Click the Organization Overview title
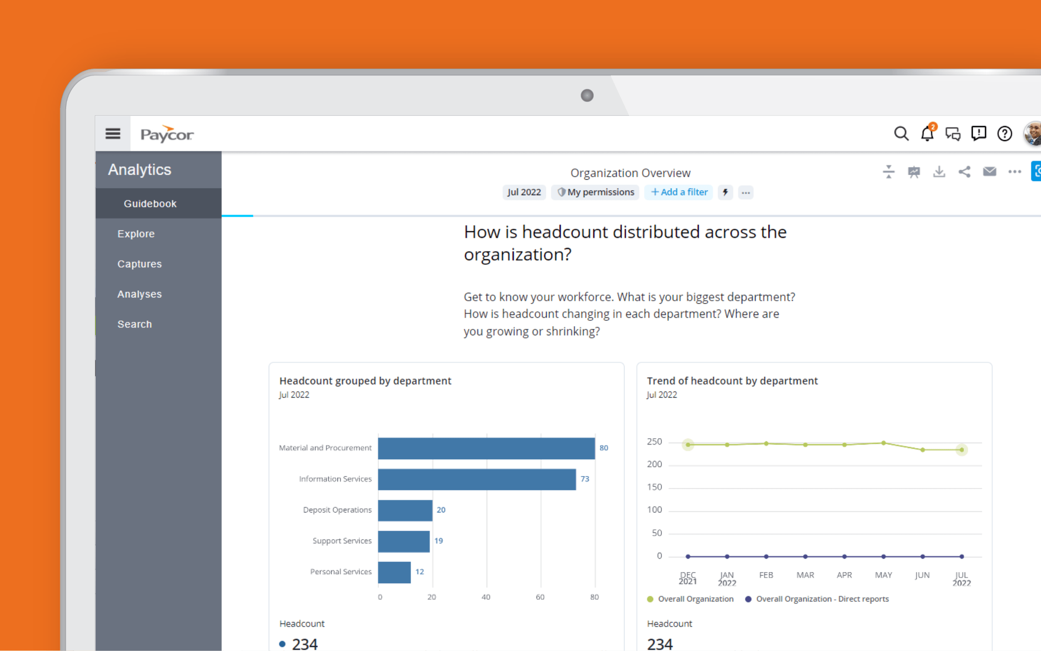Image resolution: width=1041 pixels, height=651 pixels. pyautogui.click(x=630, y=173)
